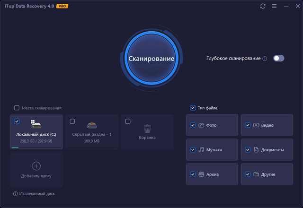Check the Места сканирования checkbox
The height and width of the screenshot is (208, 303).
(17, 108)
